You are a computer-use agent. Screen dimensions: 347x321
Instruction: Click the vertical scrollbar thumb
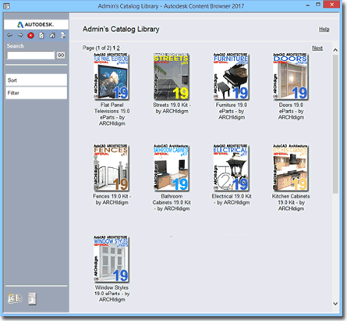click(335, 124)
